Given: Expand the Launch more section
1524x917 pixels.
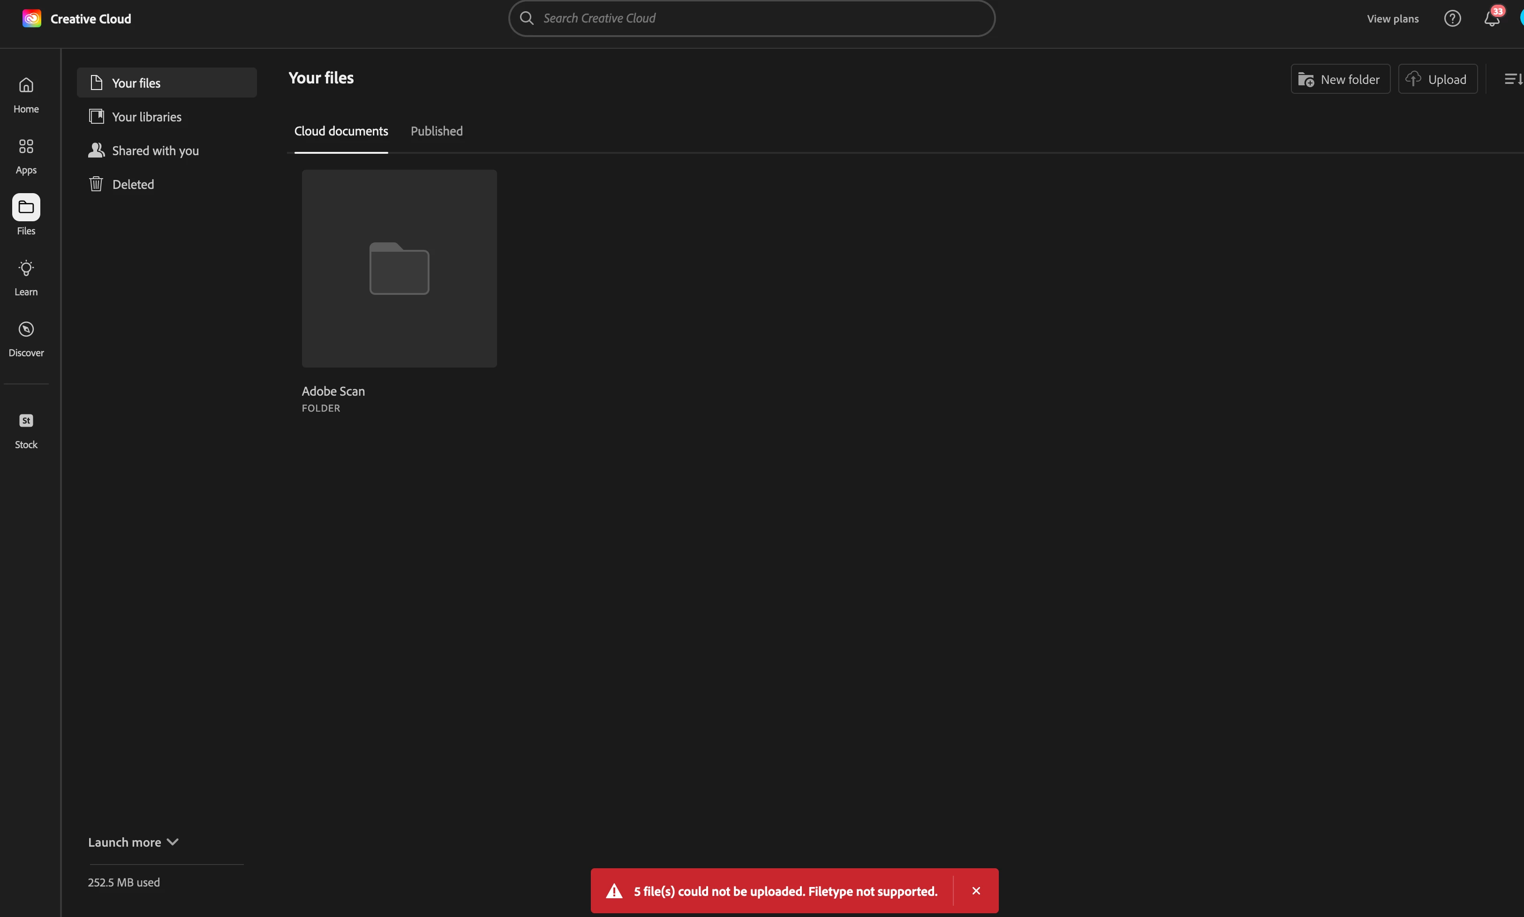Looking at the screenshot, I should tap(133, 842).
